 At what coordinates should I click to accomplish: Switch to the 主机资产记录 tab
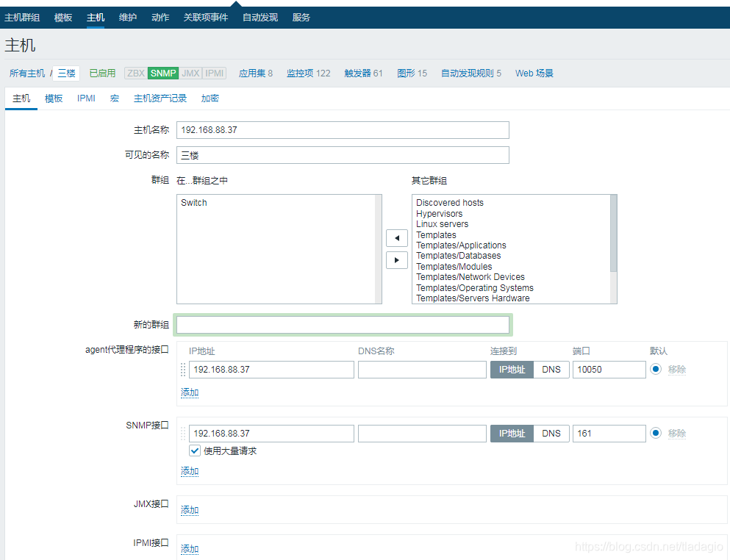[x=160, y=98]
